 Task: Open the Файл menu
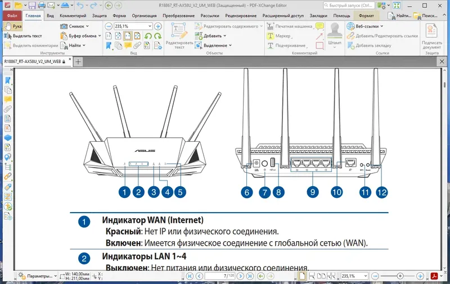point(12,16)
